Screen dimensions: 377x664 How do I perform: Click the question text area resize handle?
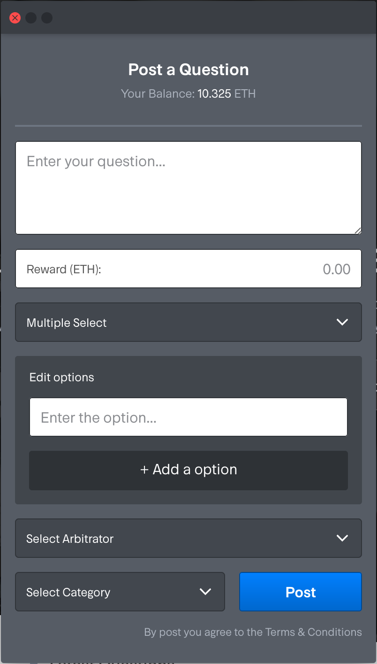358,230
